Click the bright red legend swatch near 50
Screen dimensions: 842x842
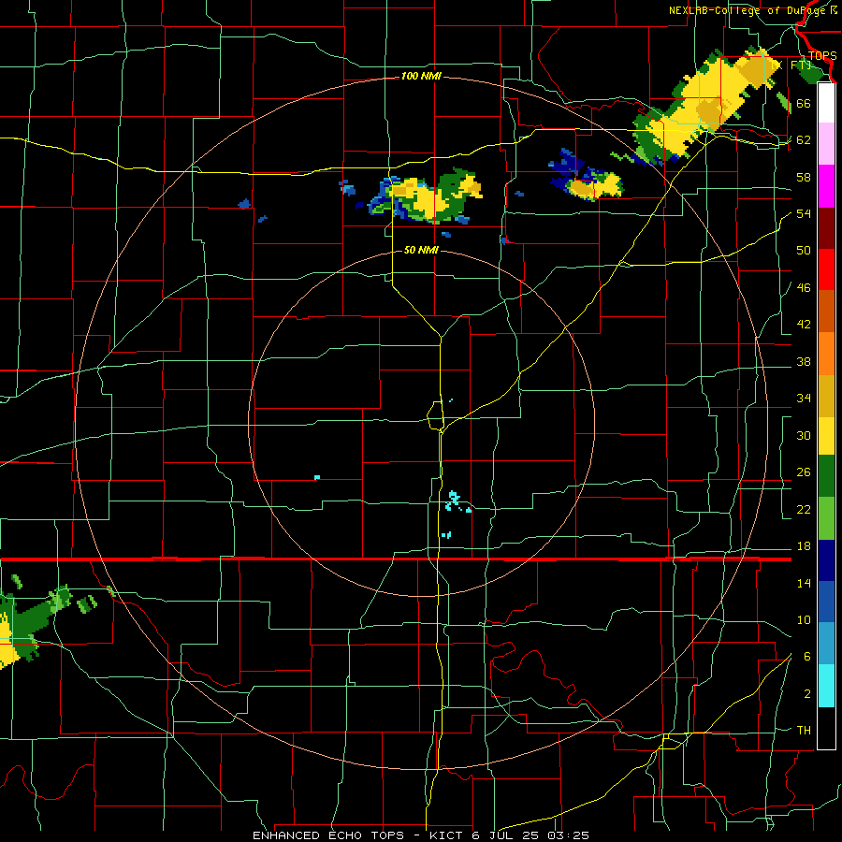click(826, 269)
